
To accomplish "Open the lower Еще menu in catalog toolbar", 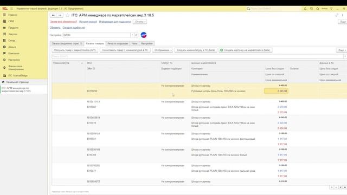I will point(342,50).
